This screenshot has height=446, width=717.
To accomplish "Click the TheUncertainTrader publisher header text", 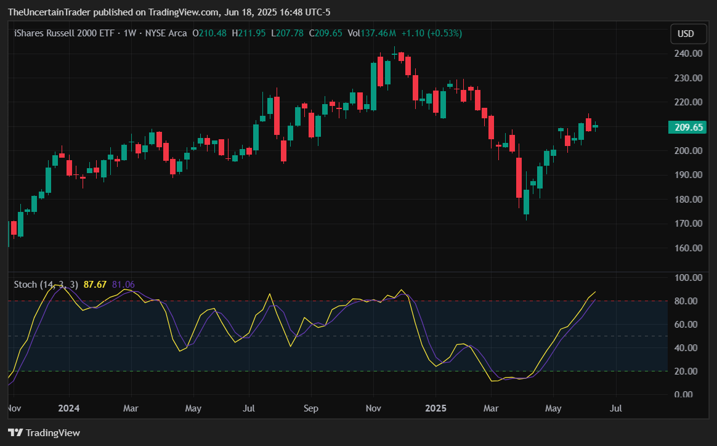I will (49, 12).
